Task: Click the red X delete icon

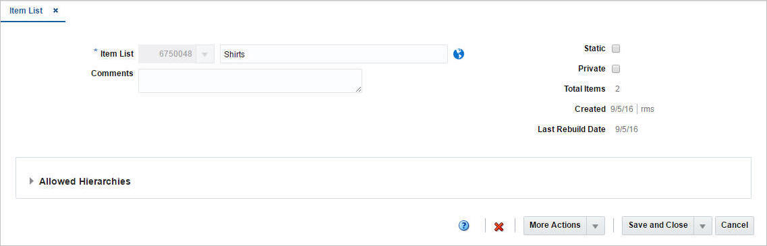Action: (x=499, y=226)
